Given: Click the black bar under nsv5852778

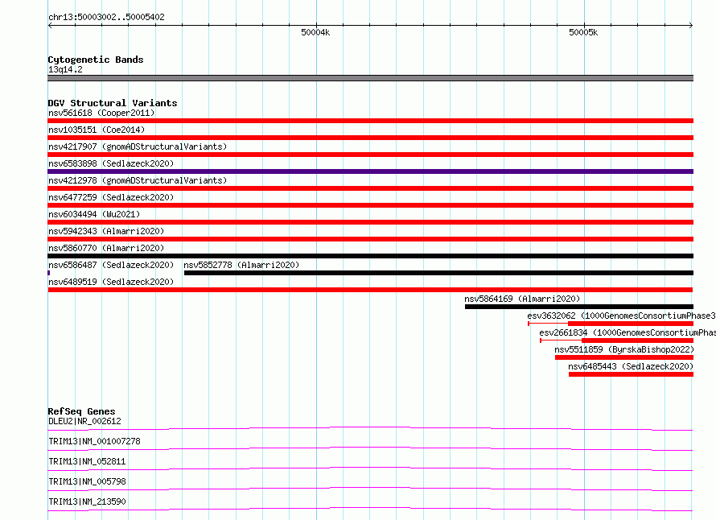Looking at the screenshot, I should 438,273.
